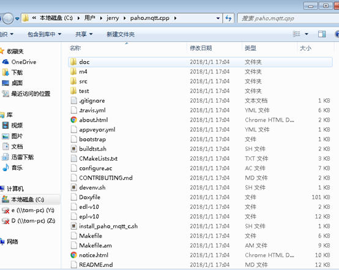The height and width of the screenshot is (270, 339).
Task: Select the m4 folder icon
Action: (x=73, y=71)
